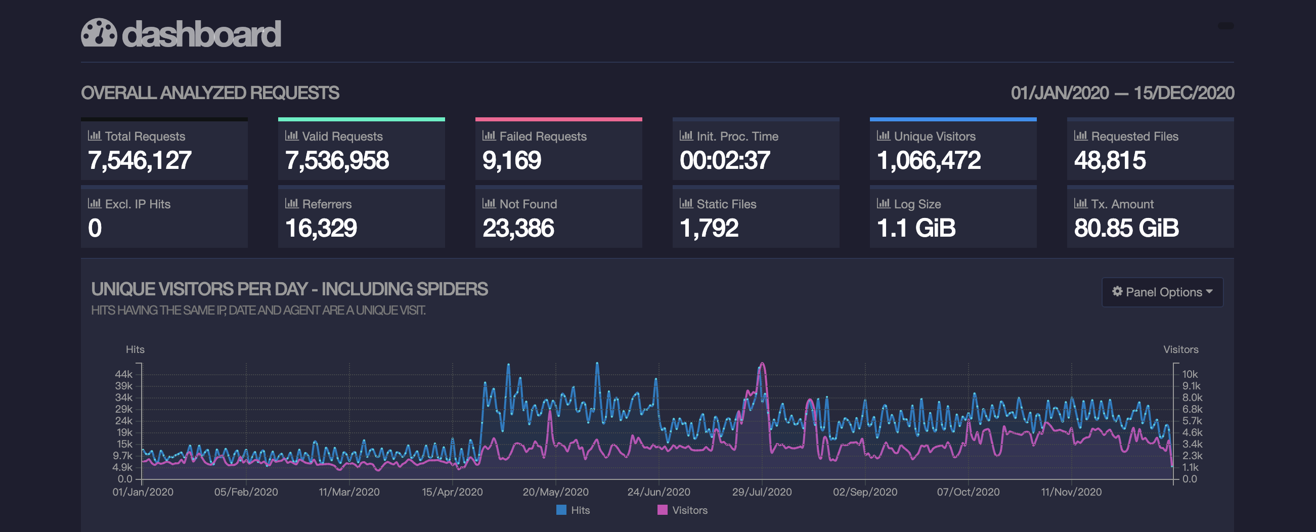Click the 29/Jul/2020 peak on the chart

(762, 365)
